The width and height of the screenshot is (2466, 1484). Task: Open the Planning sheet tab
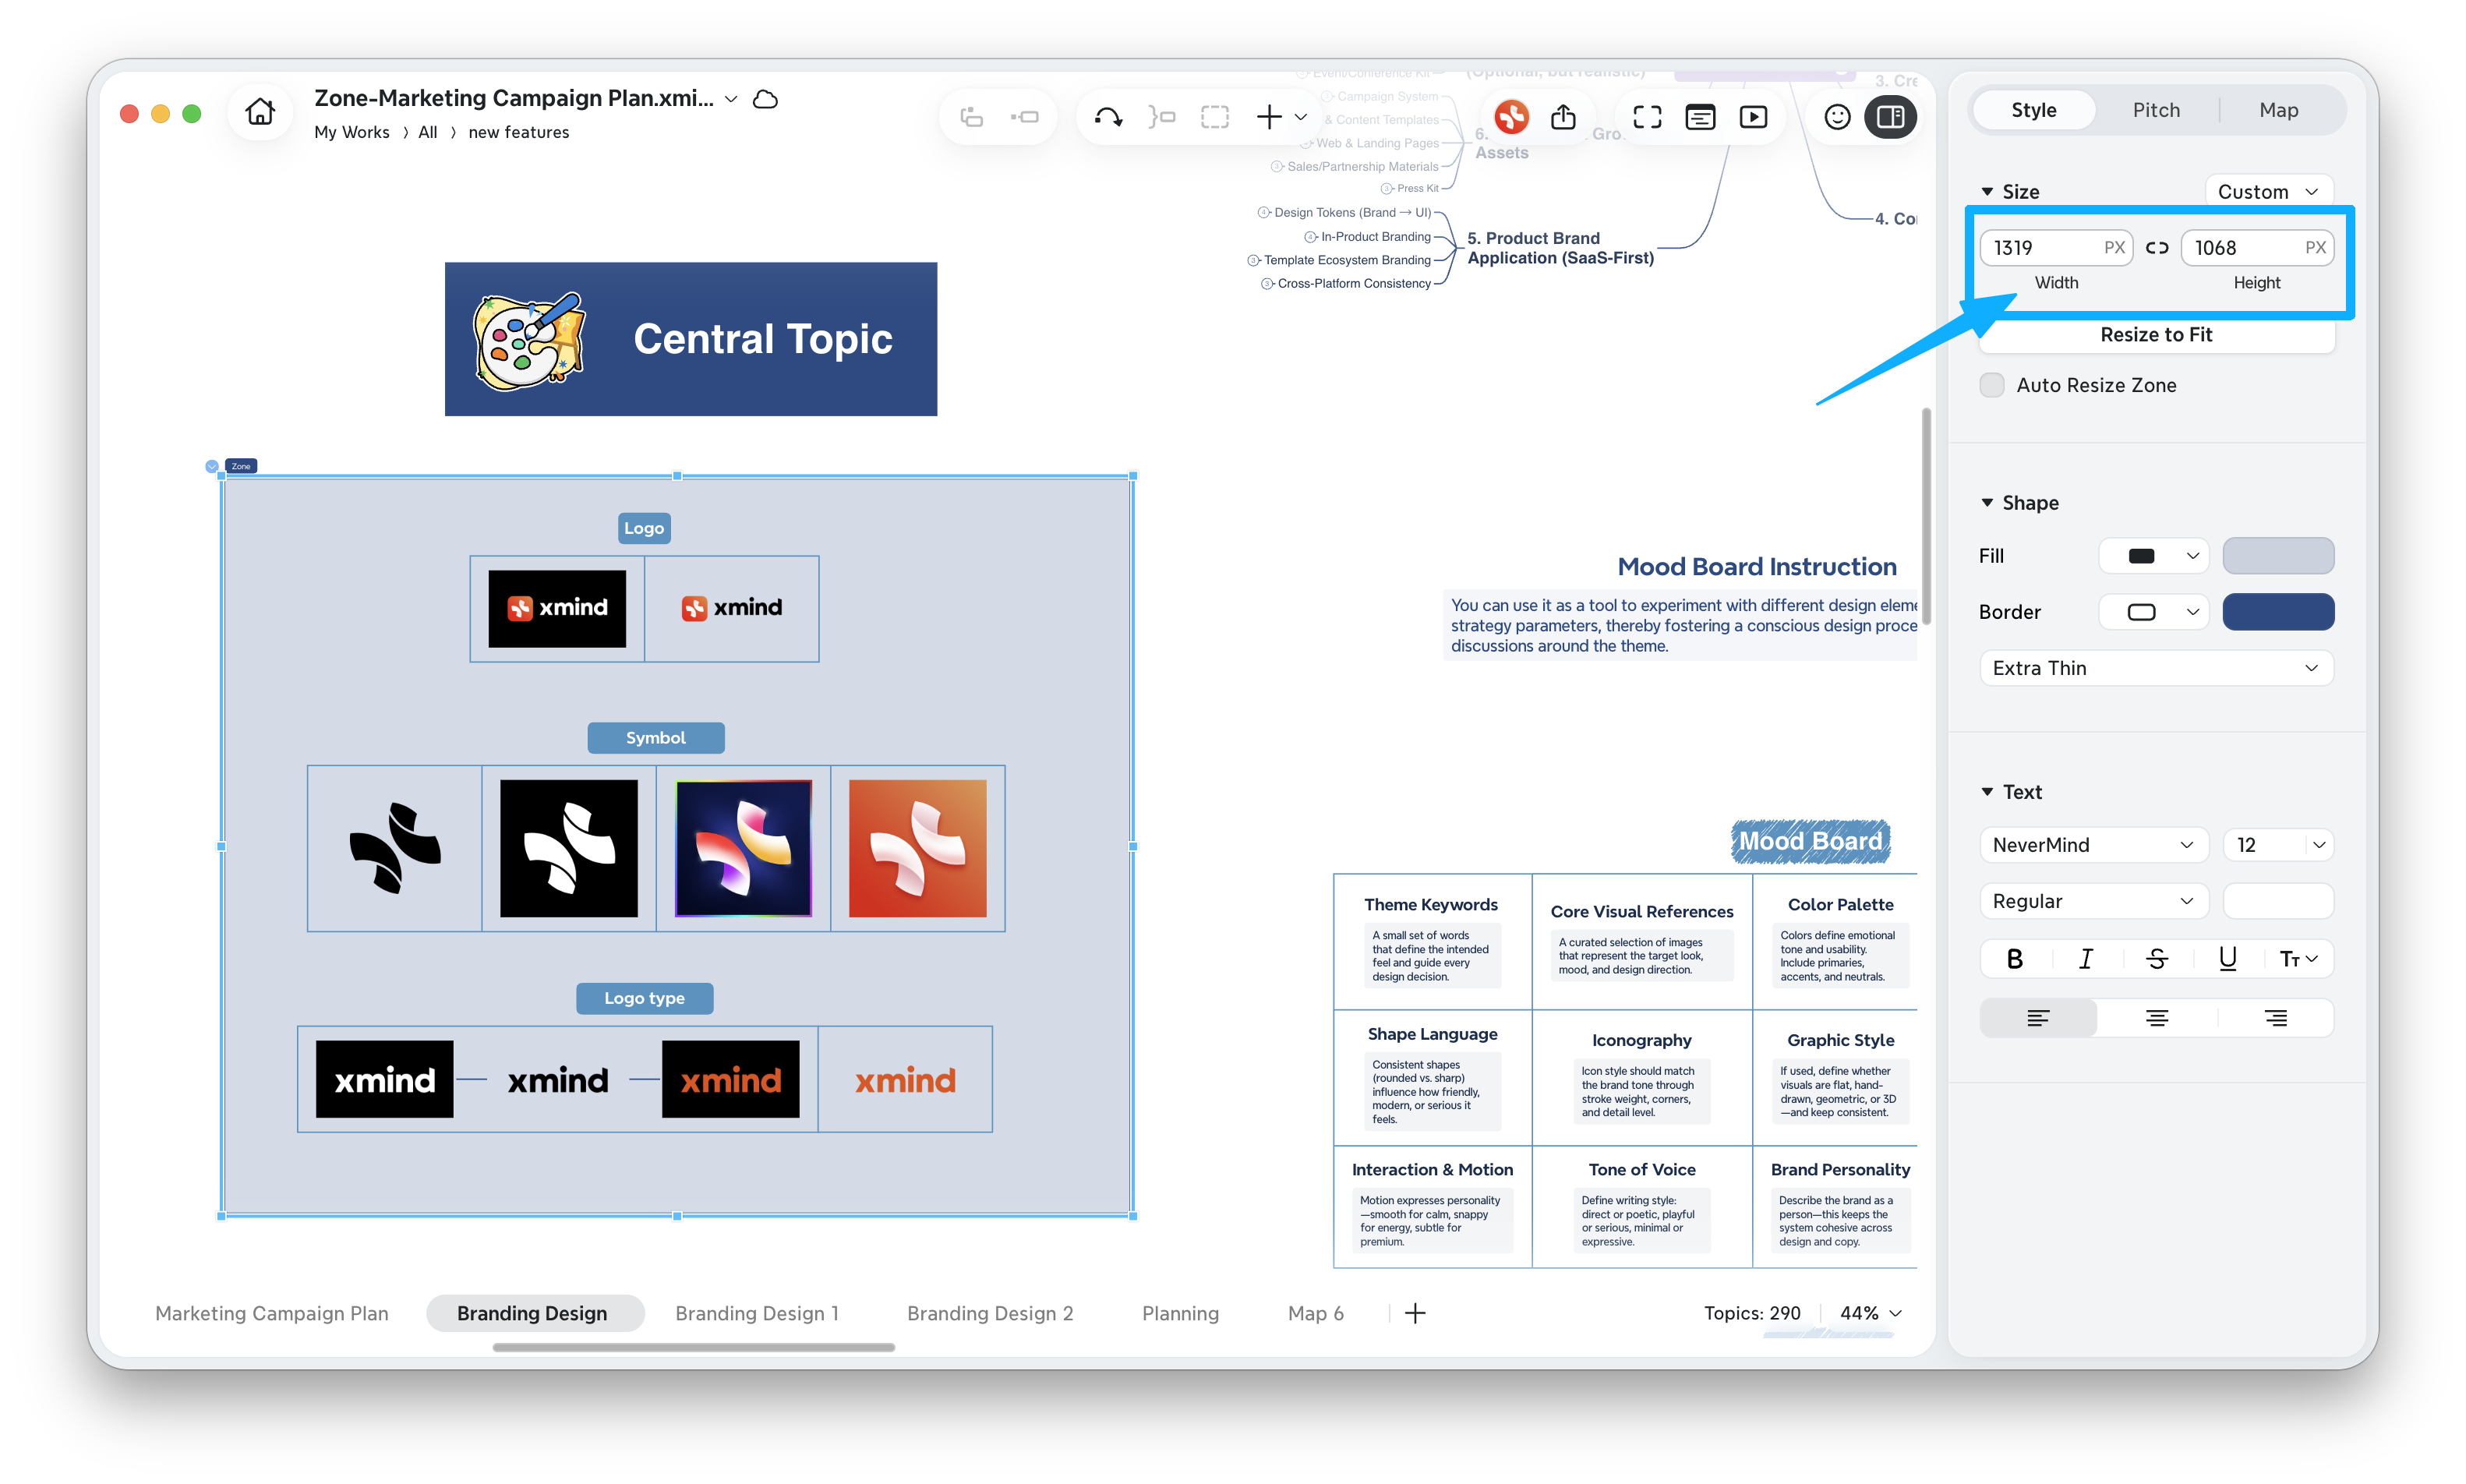pyautogui.click(x=1180, y=1314)
